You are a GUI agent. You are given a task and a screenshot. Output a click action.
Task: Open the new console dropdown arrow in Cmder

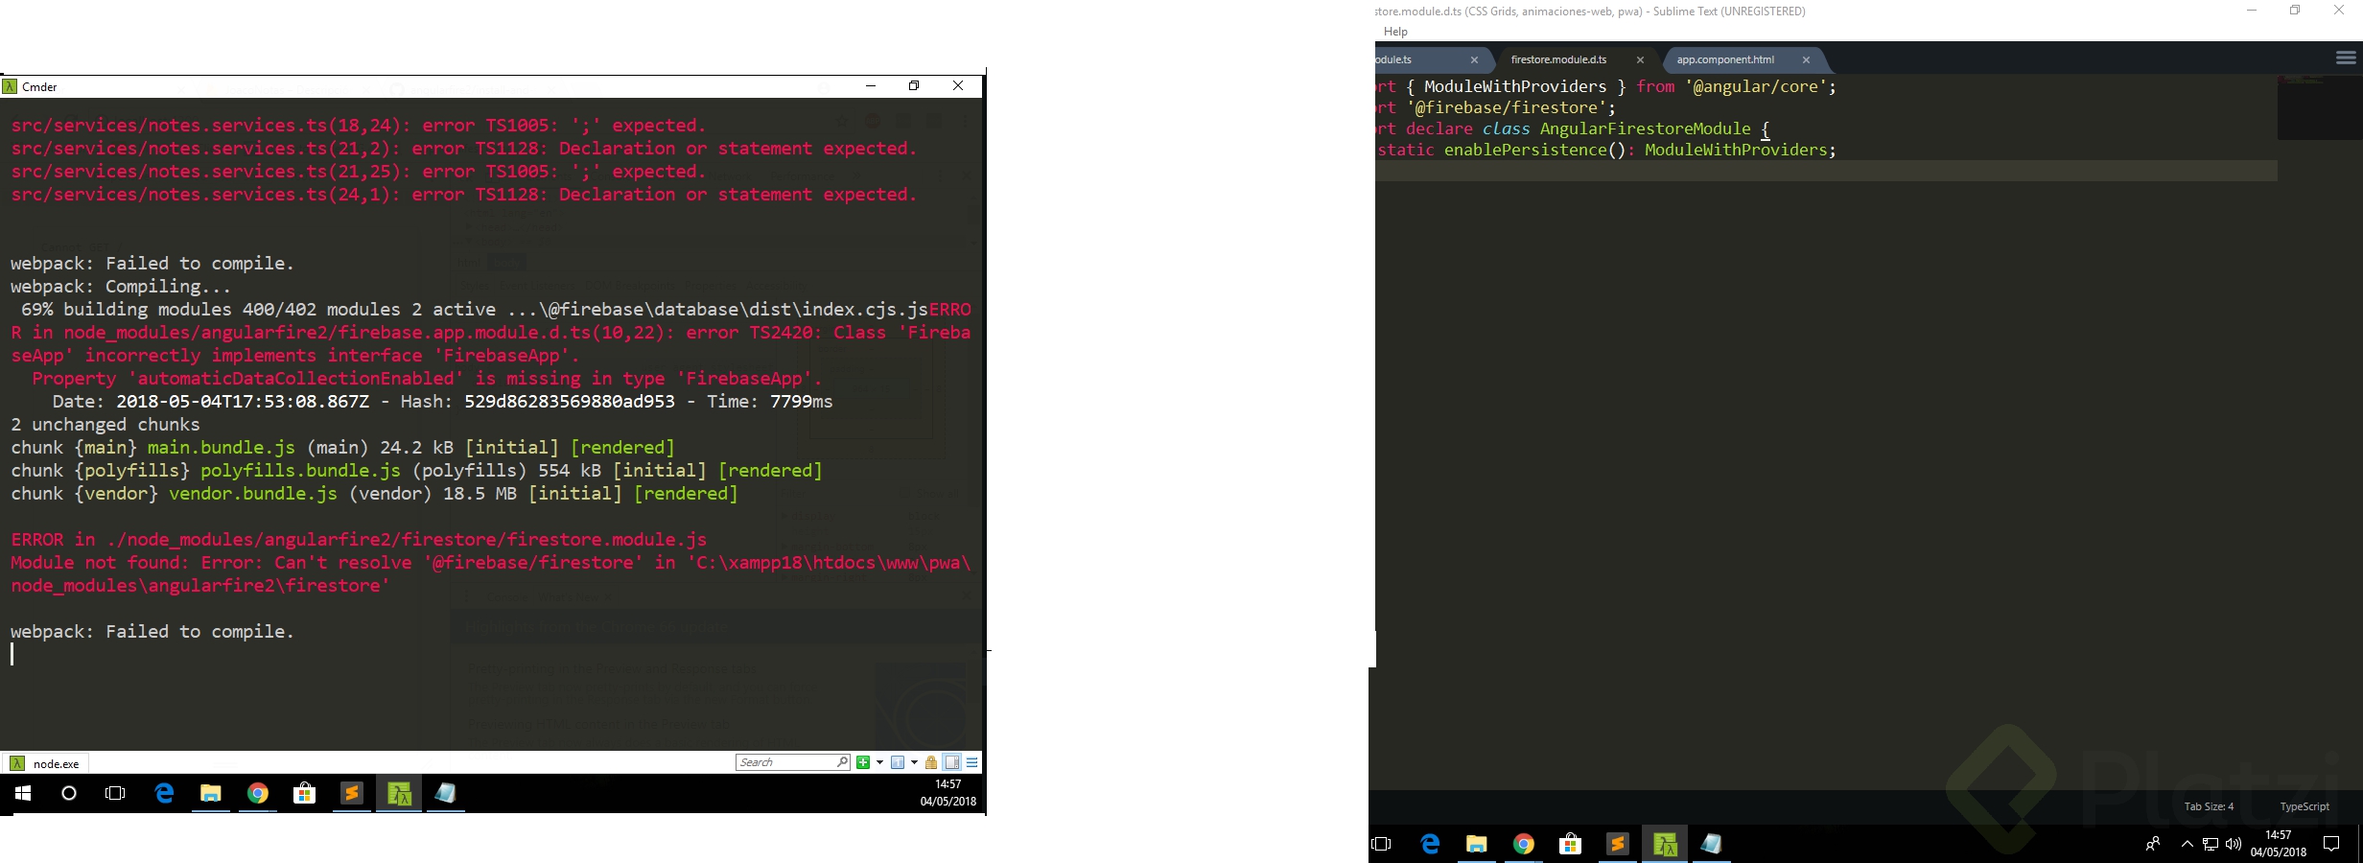tap(879, 762)
